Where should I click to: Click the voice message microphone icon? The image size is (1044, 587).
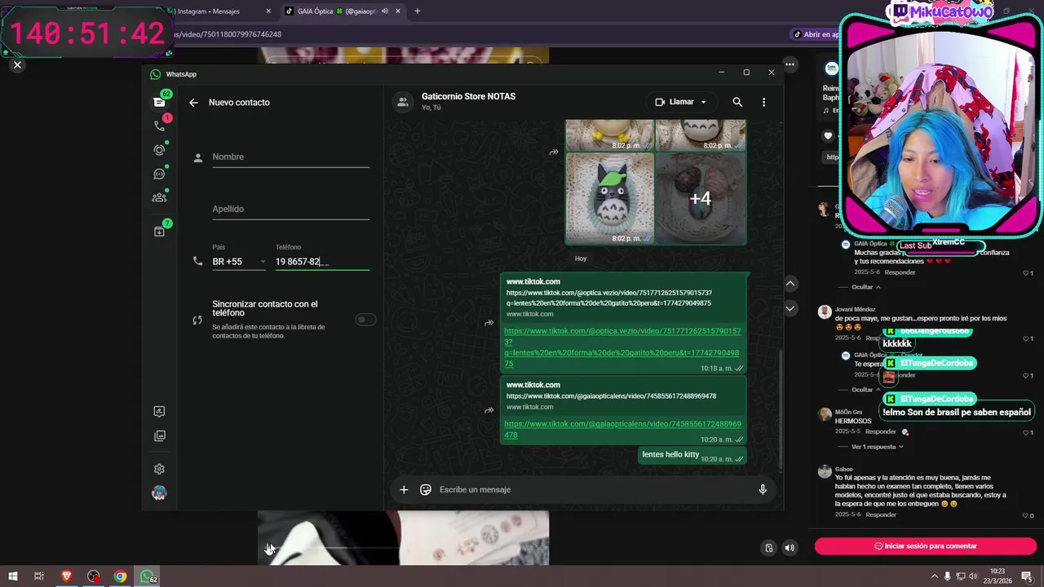pos(763,489)
